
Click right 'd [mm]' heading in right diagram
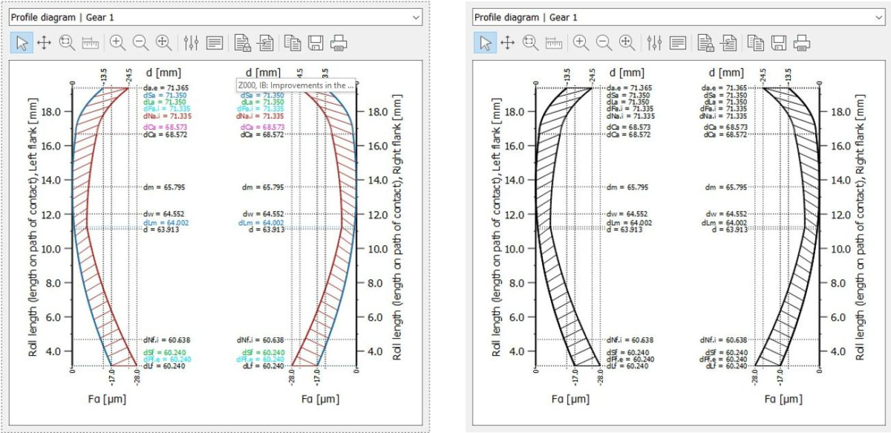(x=727, y=72)
